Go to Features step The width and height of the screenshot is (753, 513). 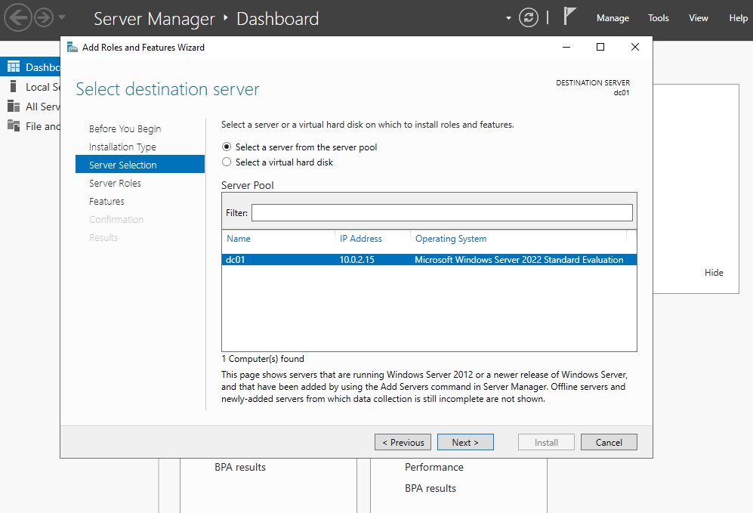tap(106, 201)
